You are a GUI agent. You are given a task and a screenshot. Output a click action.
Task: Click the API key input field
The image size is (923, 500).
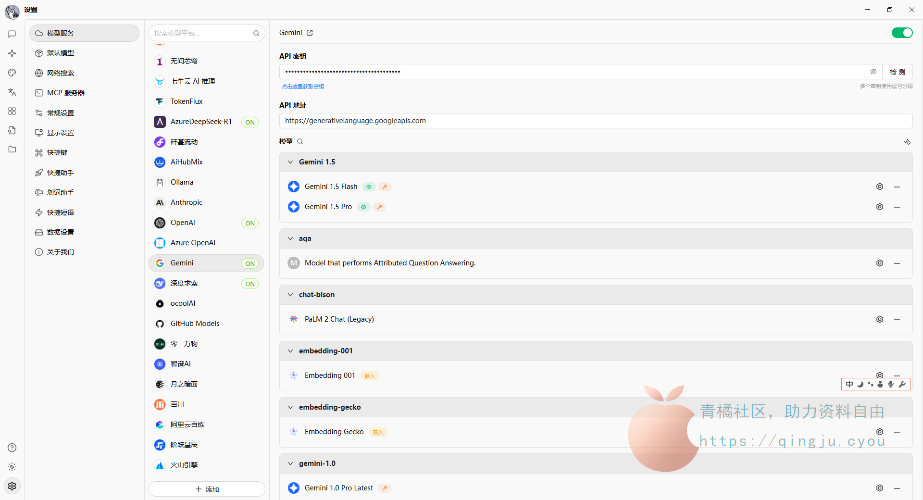[x=574, y=72]
